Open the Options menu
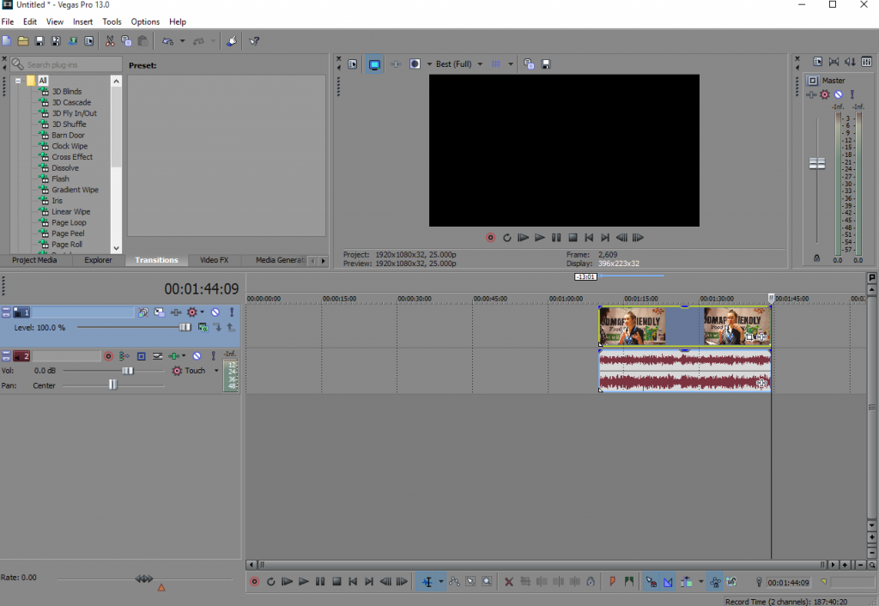879x606 pixels. (x=145, y=21)
